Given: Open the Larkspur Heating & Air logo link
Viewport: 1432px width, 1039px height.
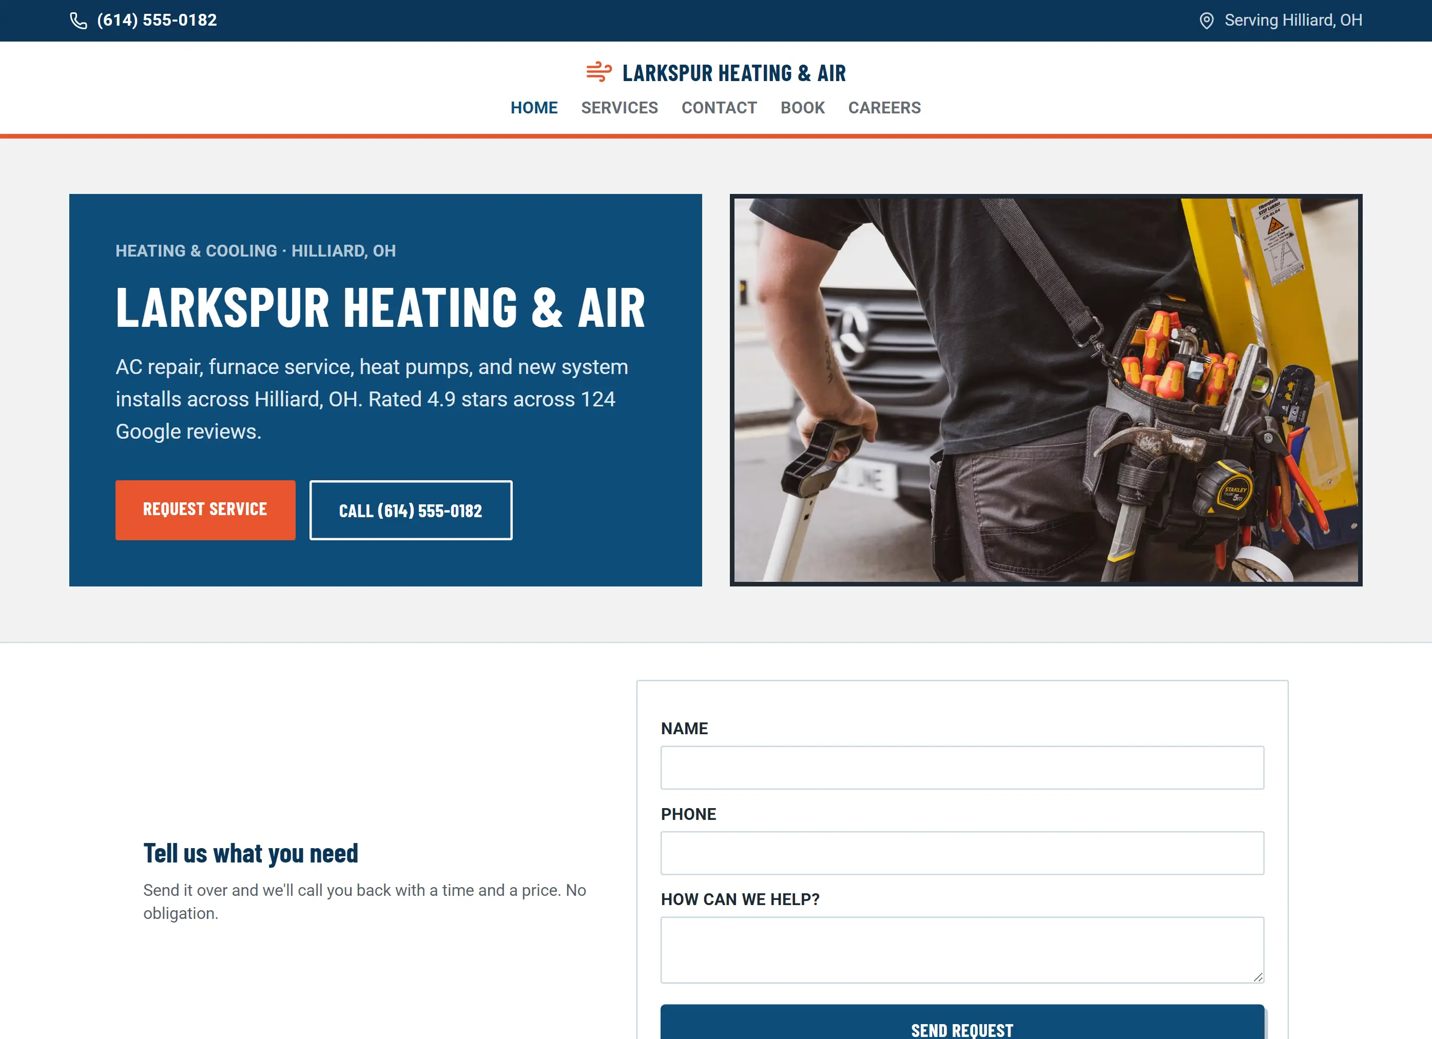Looking at the screenshot, I should pyautogui.click(x=716, y=72).
